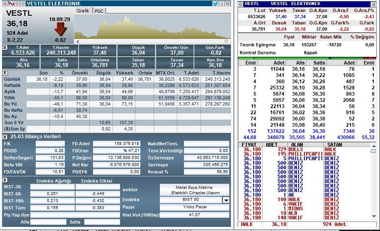Click the trades list scroll-down arrow
The width and height of the screenshot is (380, 231).
(x=374, y=216)
